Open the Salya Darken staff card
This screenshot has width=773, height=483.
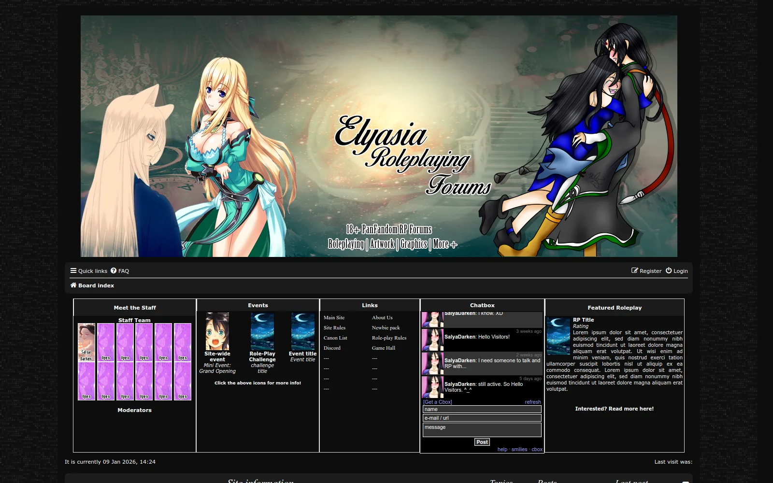86,342
